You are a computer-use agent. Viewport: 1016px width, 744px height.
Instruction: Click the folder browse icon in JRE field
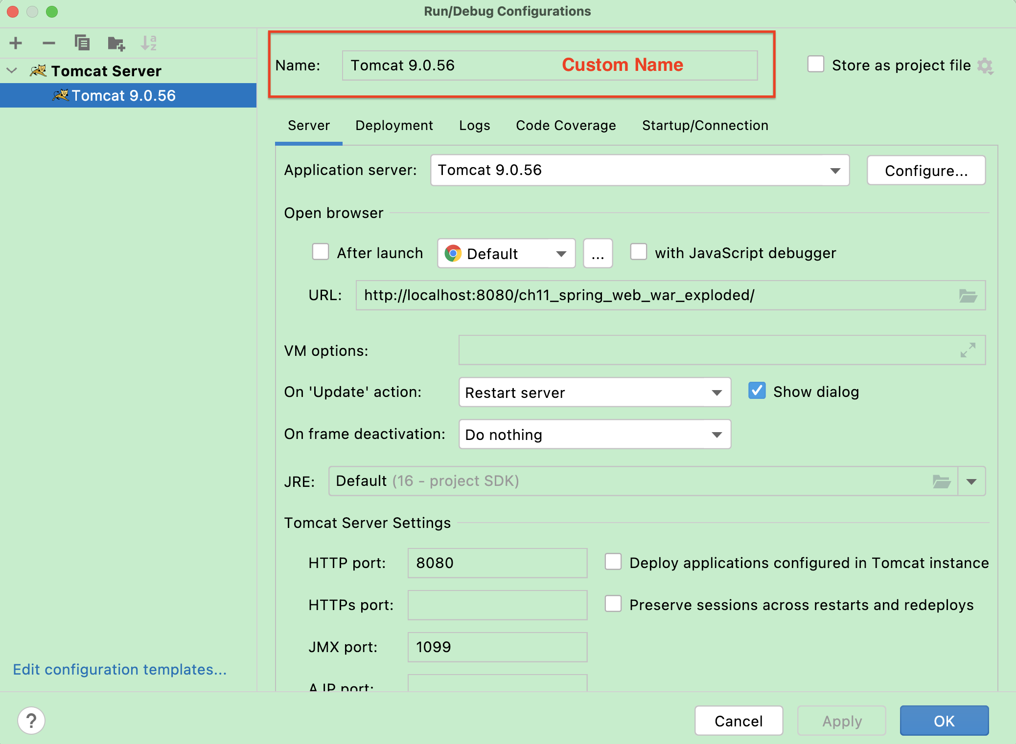942,481
